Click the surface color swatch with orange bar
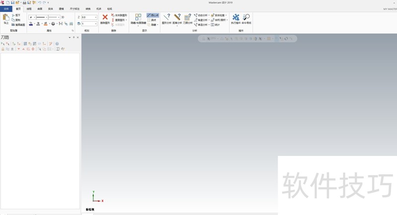The image size is (397, 215). pos(46,23)
